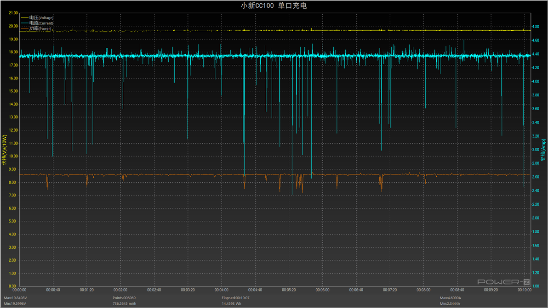
Task: Click the cyan Current legend line swatch
Action: click(x=24, y=23)
